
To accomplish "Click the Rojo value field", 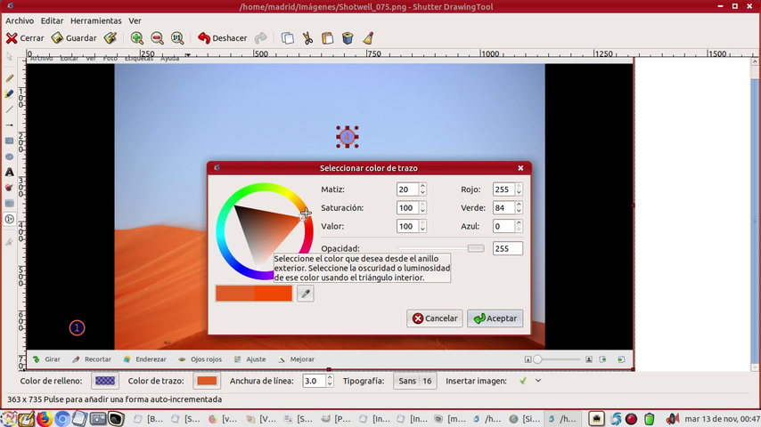I will [503, 189].
